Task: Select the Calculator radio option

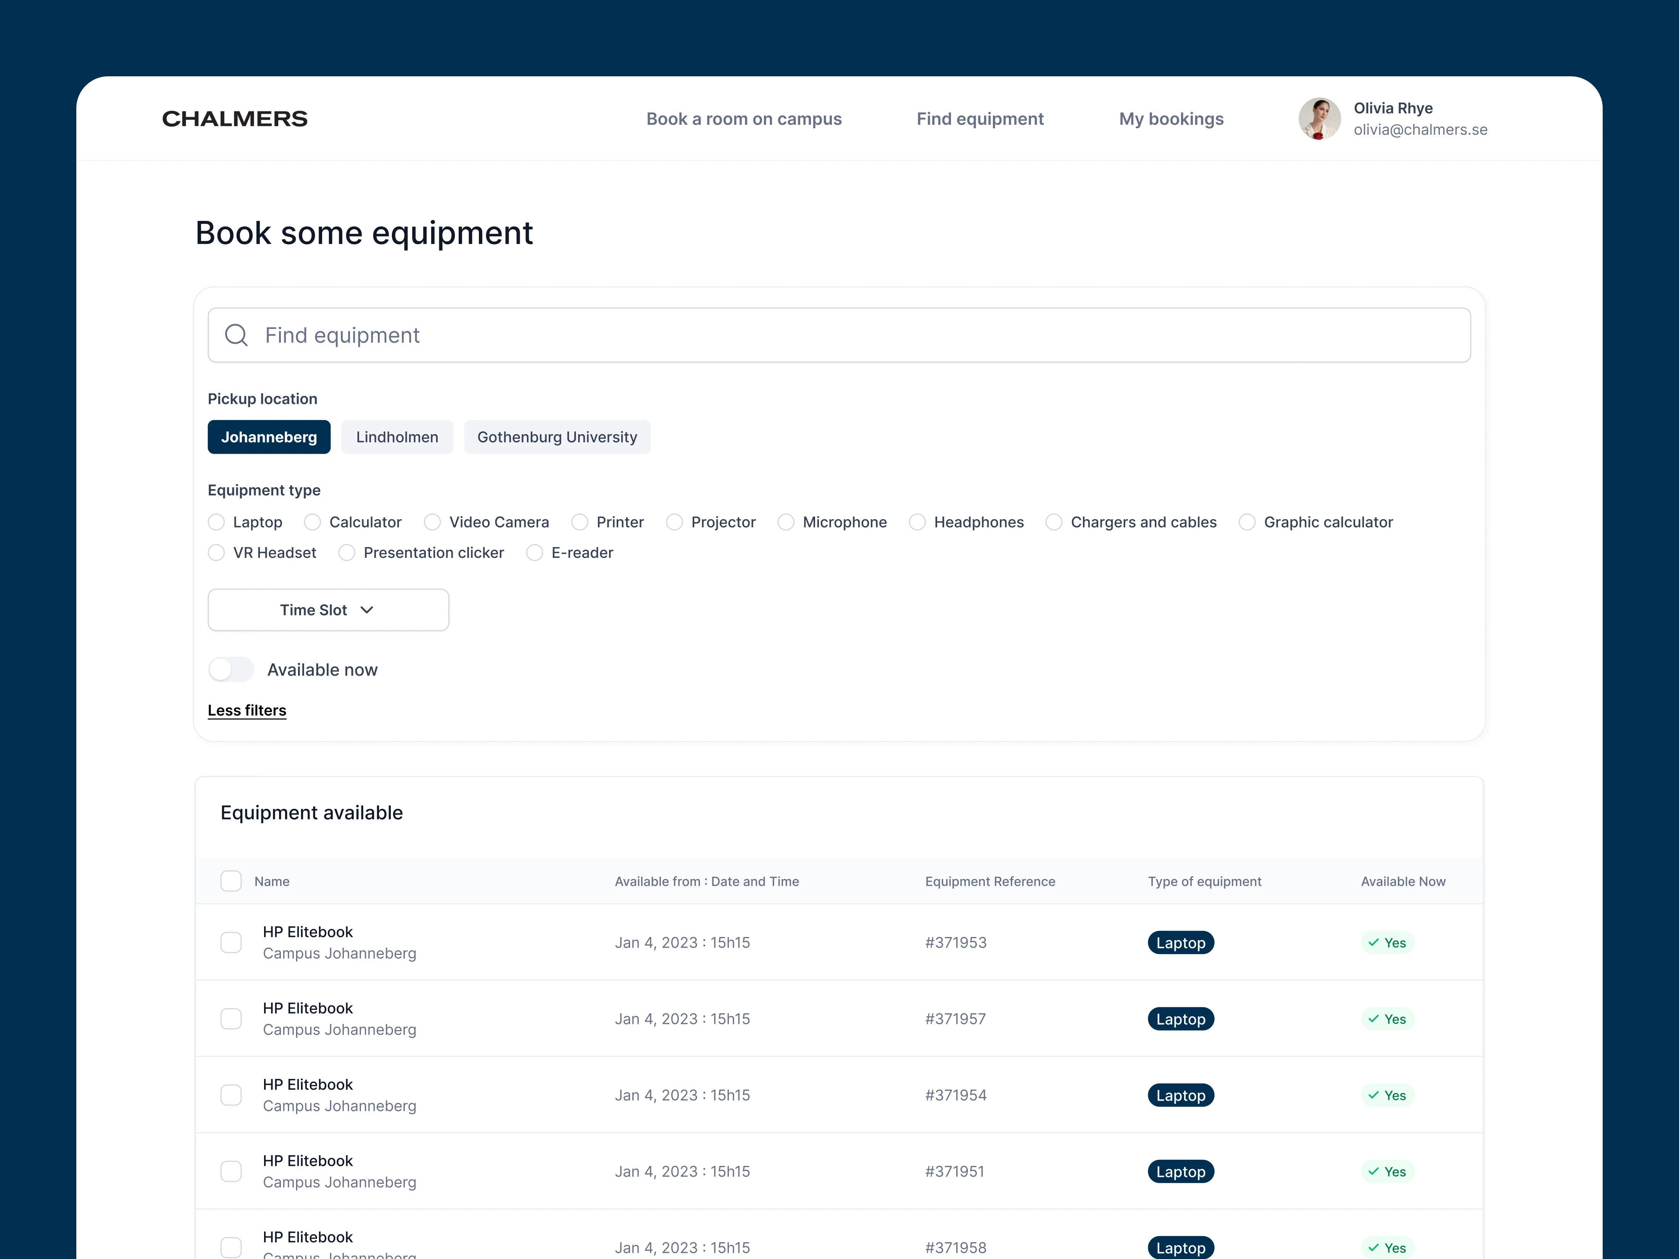Action: [312, 522]
